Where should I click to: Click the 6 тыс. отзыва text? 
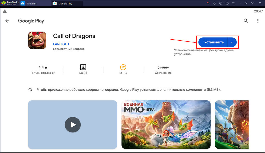pos(41,73)
